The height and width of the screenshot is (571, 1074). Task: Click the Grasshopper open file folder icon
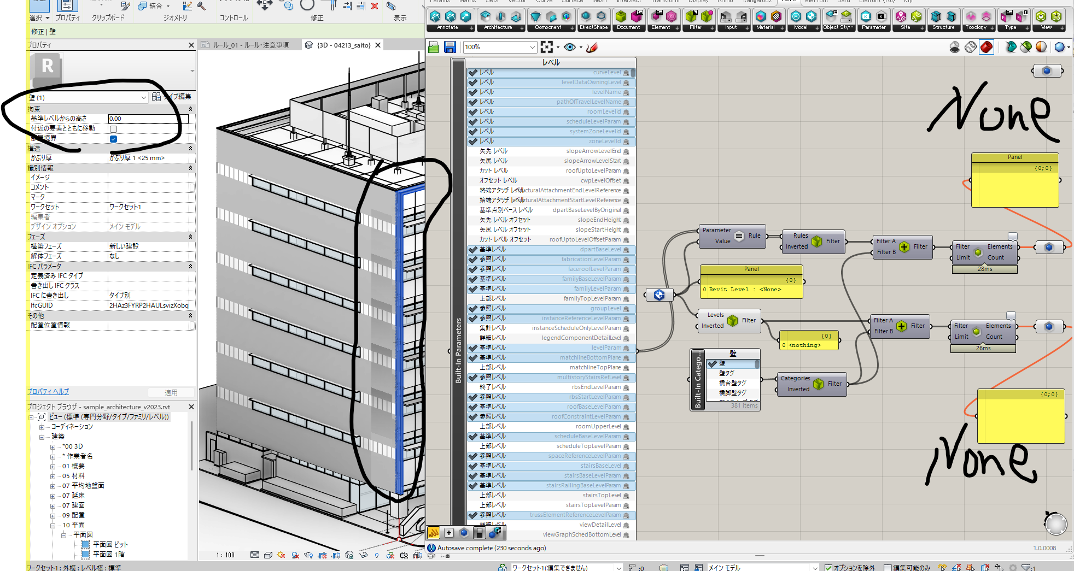pos(434,48)
